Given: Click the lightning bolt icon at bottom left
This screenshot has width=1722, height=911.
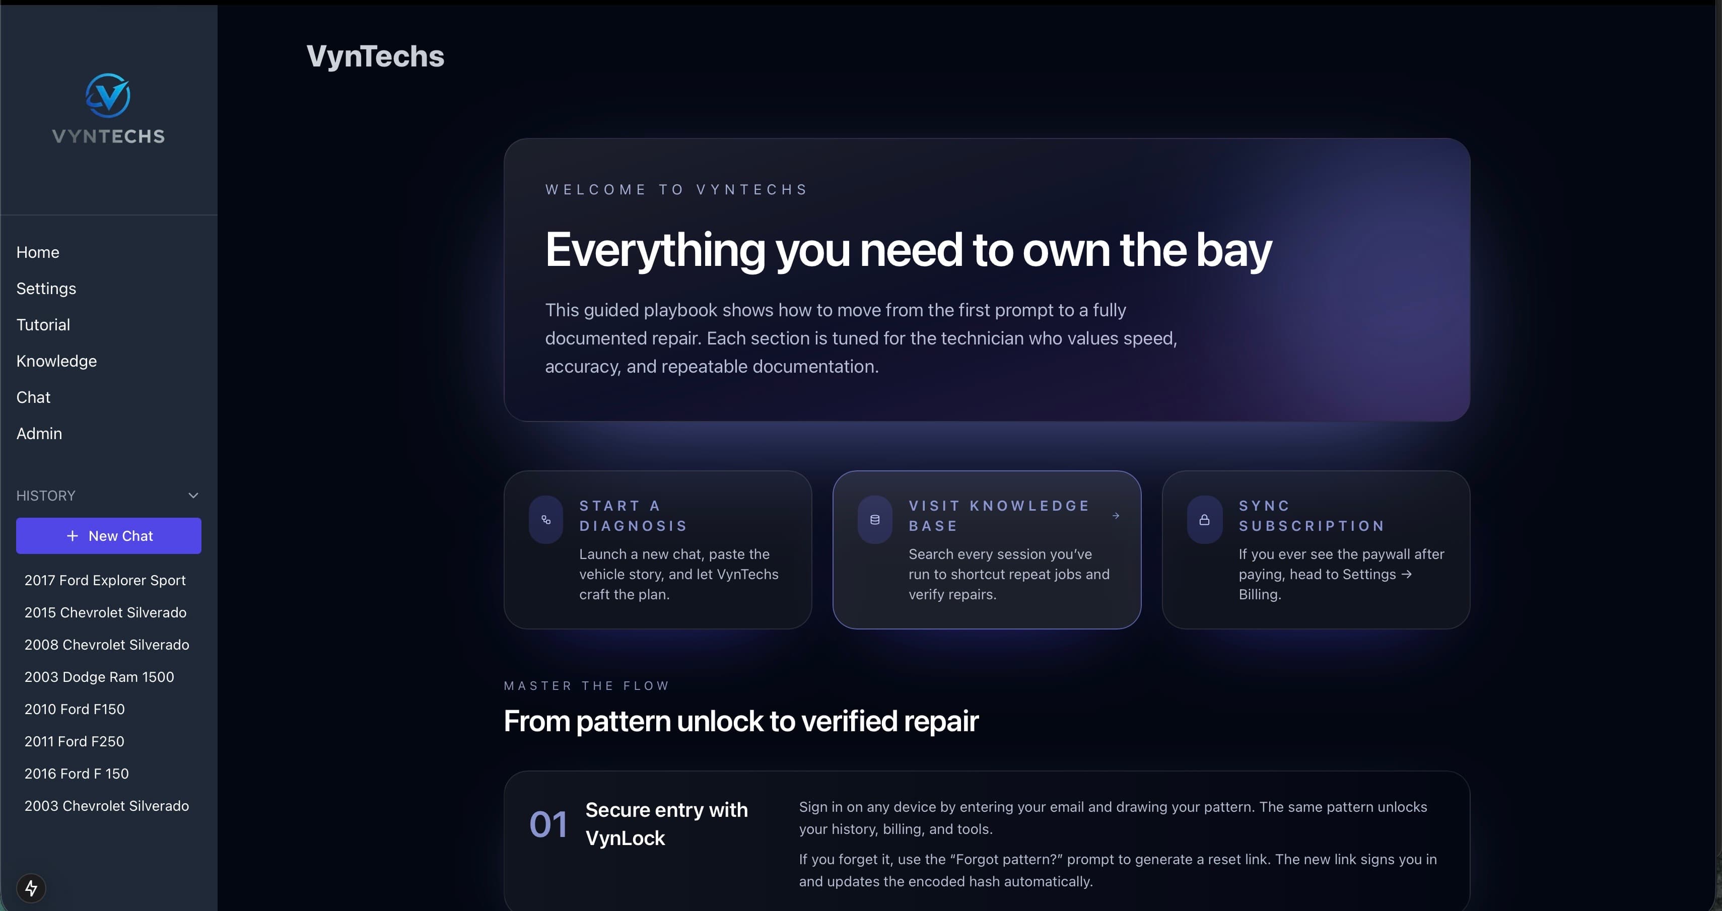Looking at the screenshot, I should pyautogui.click(x=31, y=888).
